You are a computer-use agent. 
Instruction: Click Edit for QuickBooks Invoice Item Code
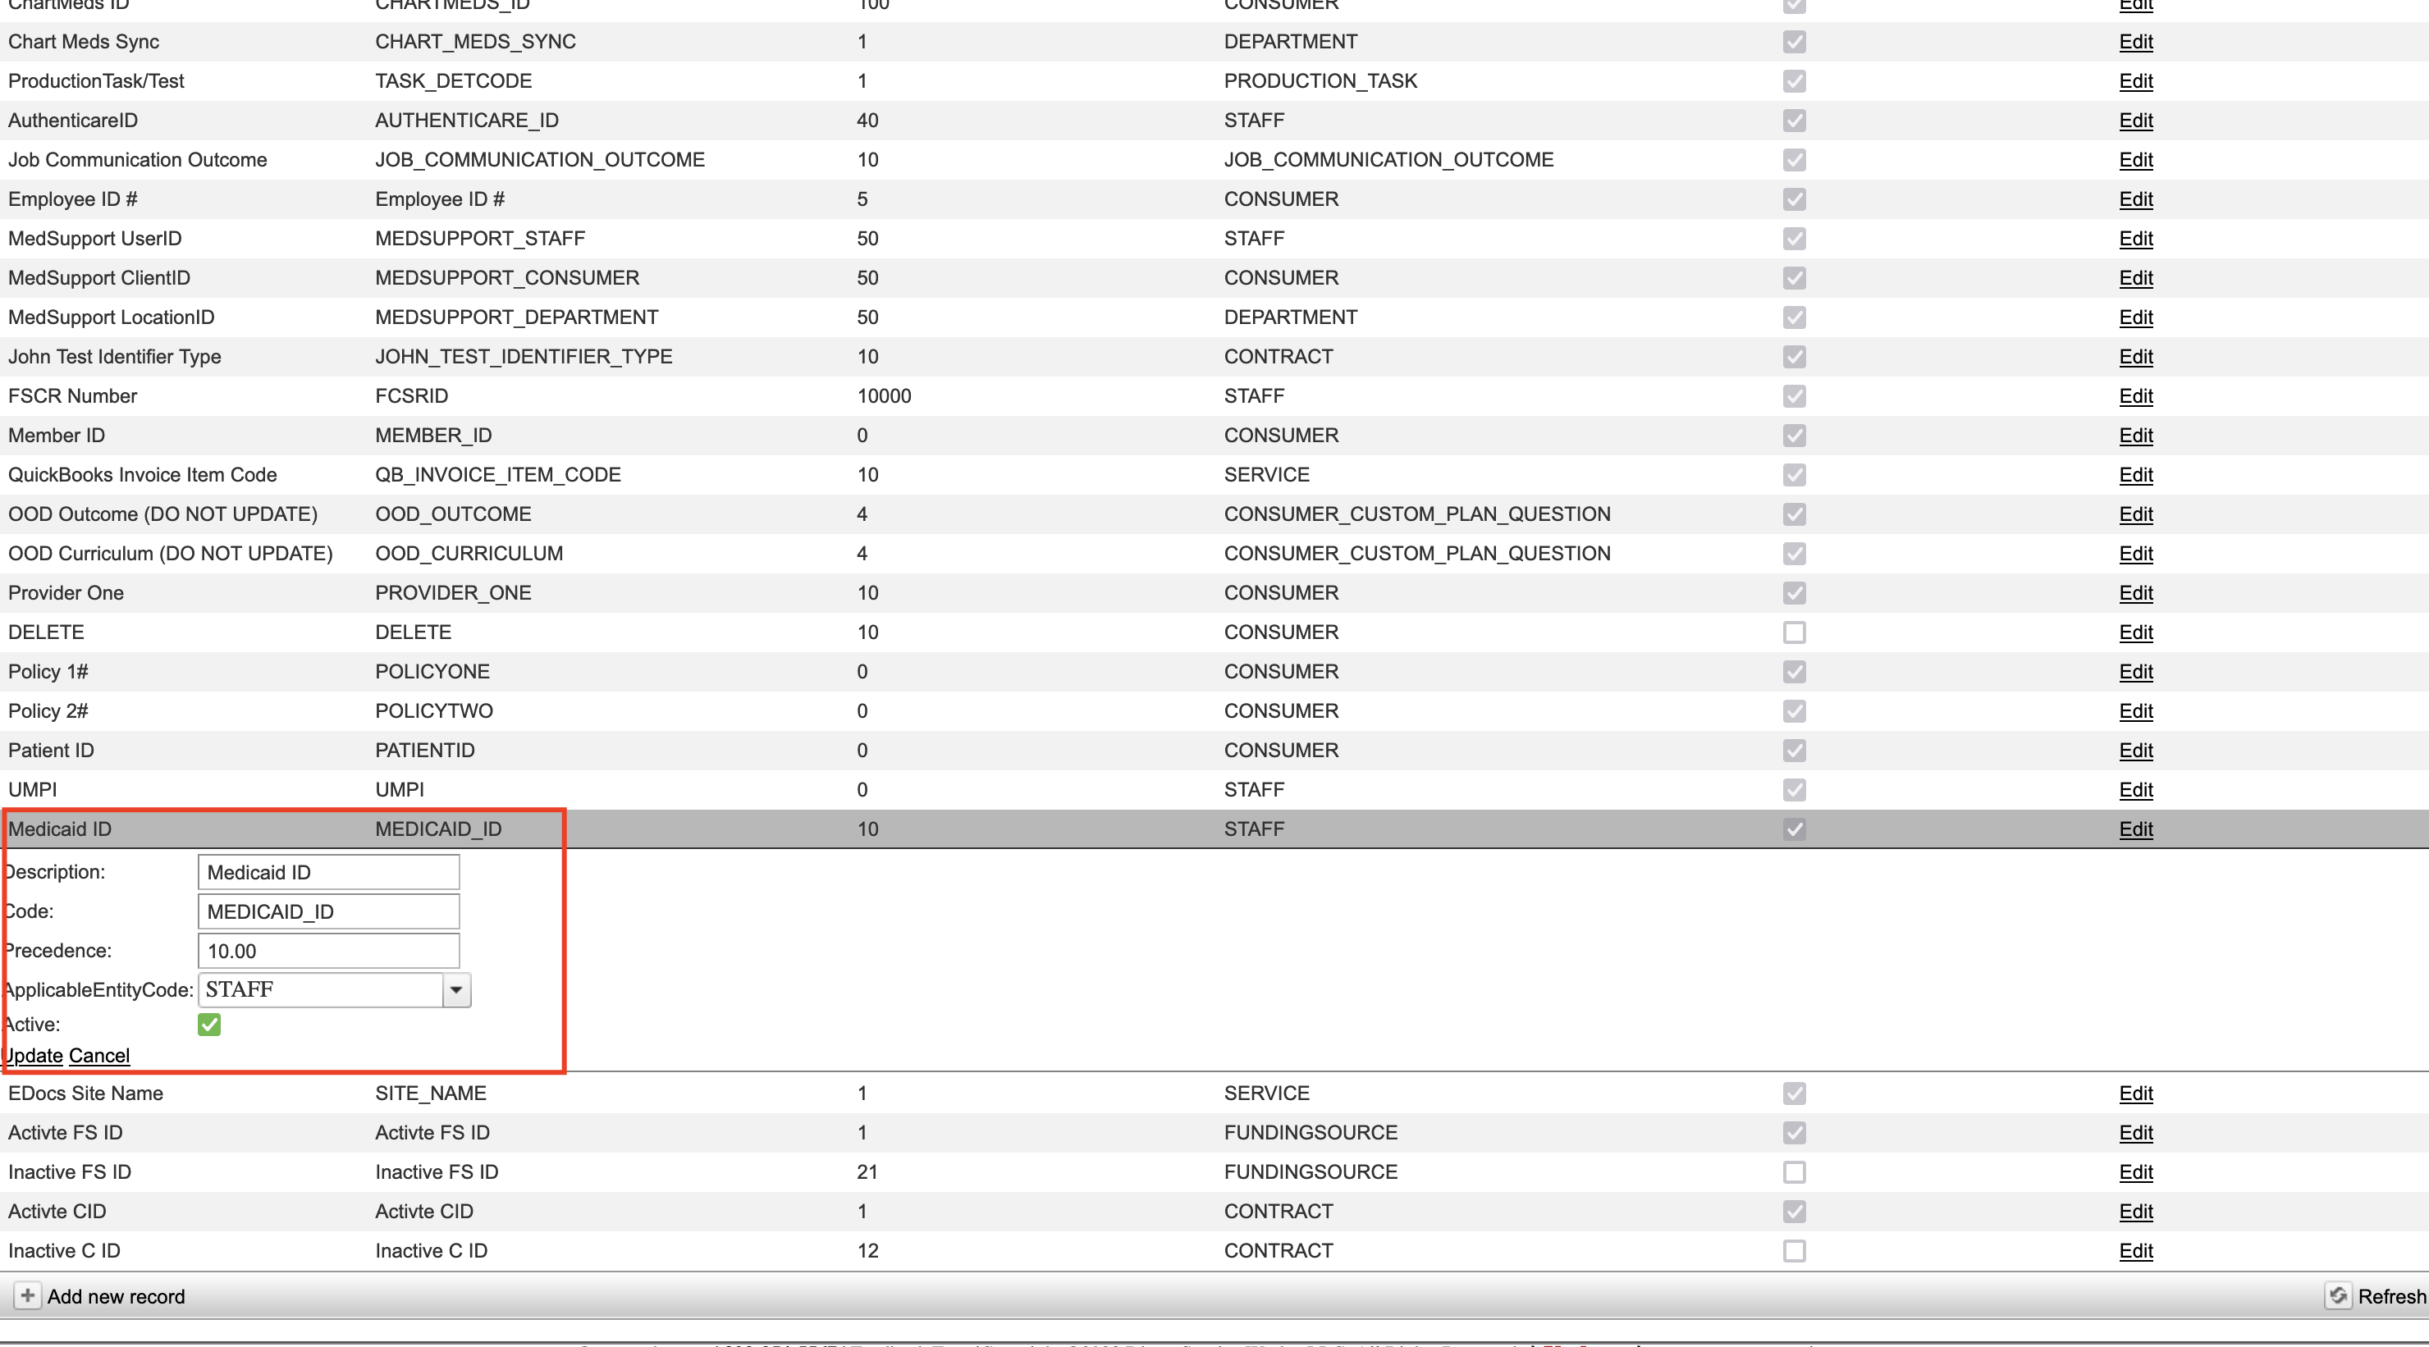tap(2134, 474)
